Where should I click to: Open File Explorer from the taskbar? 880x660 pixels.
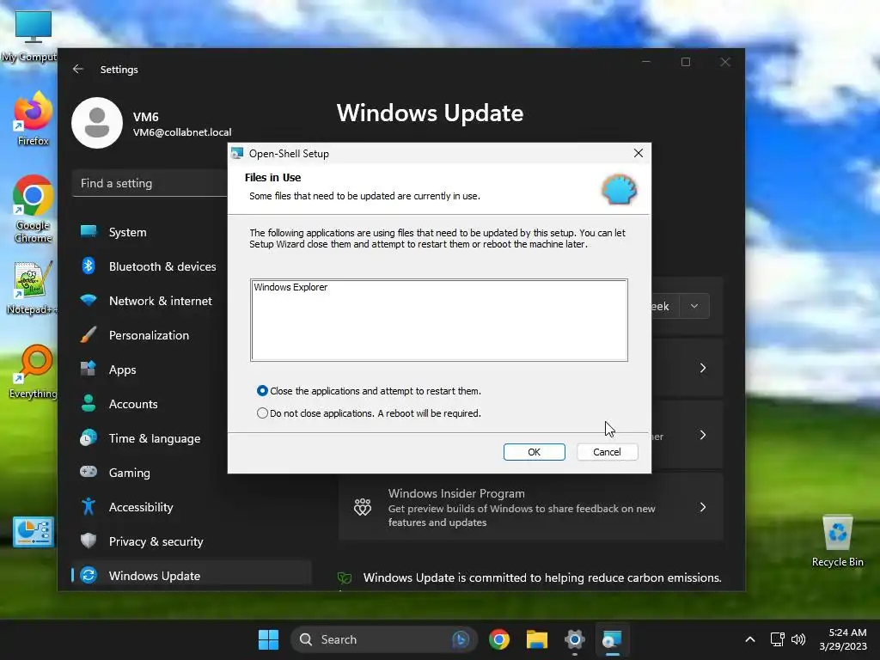click(x=536, y=639)
